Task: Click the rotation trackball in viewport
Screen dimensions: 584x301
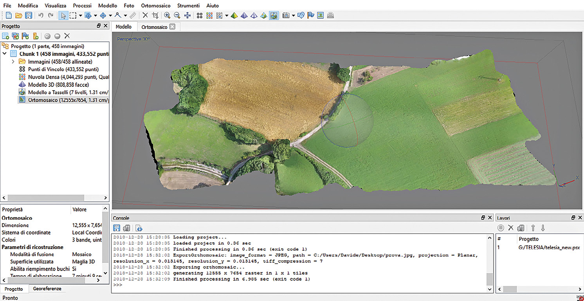Action: pos(347,120)
